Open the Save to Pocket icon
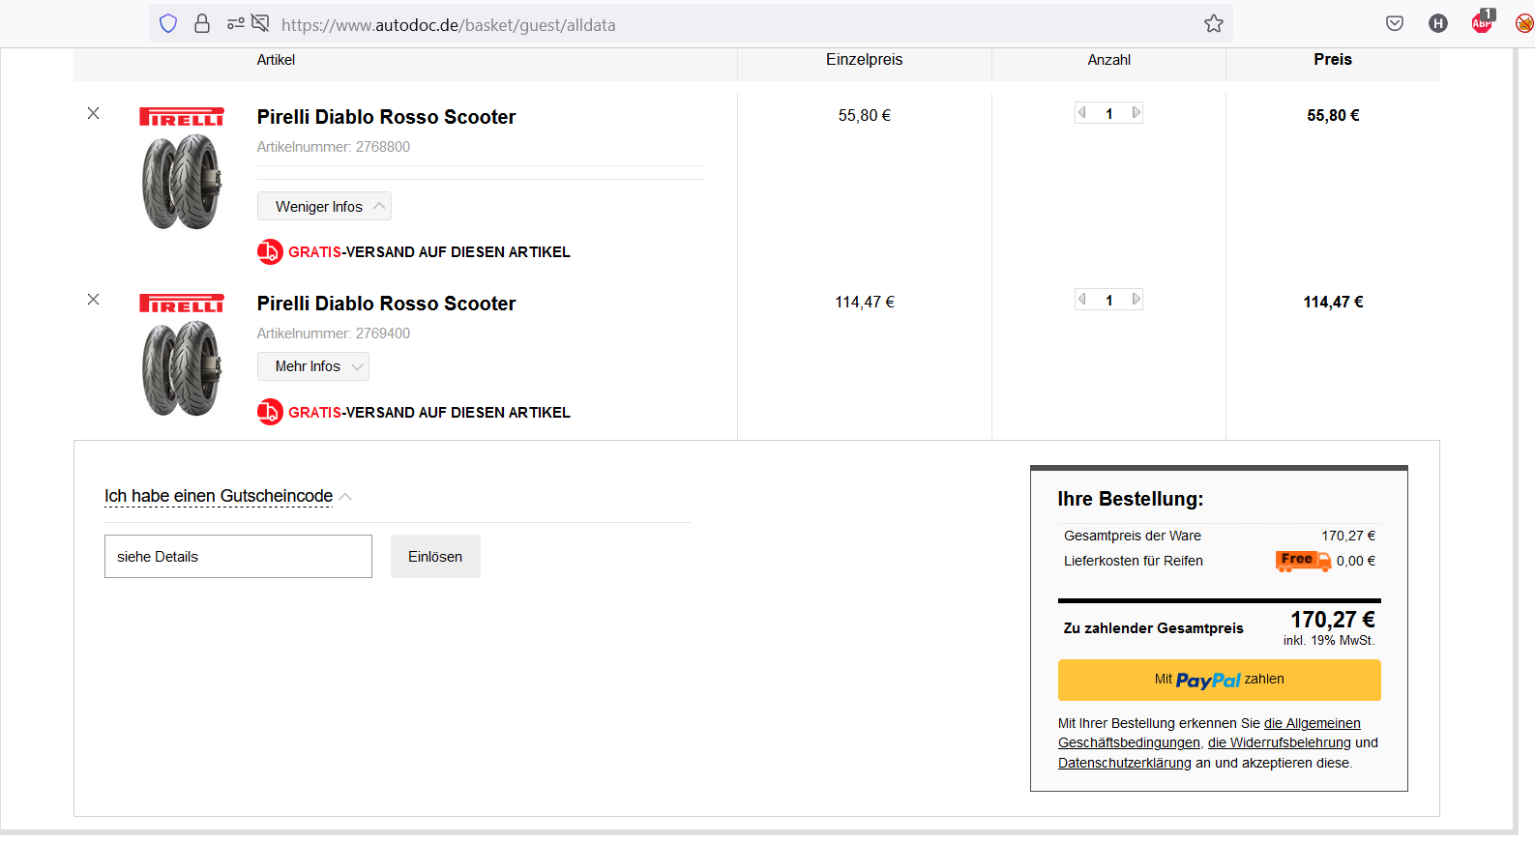Screen dimensions: 1535x842 point(1394,24)
